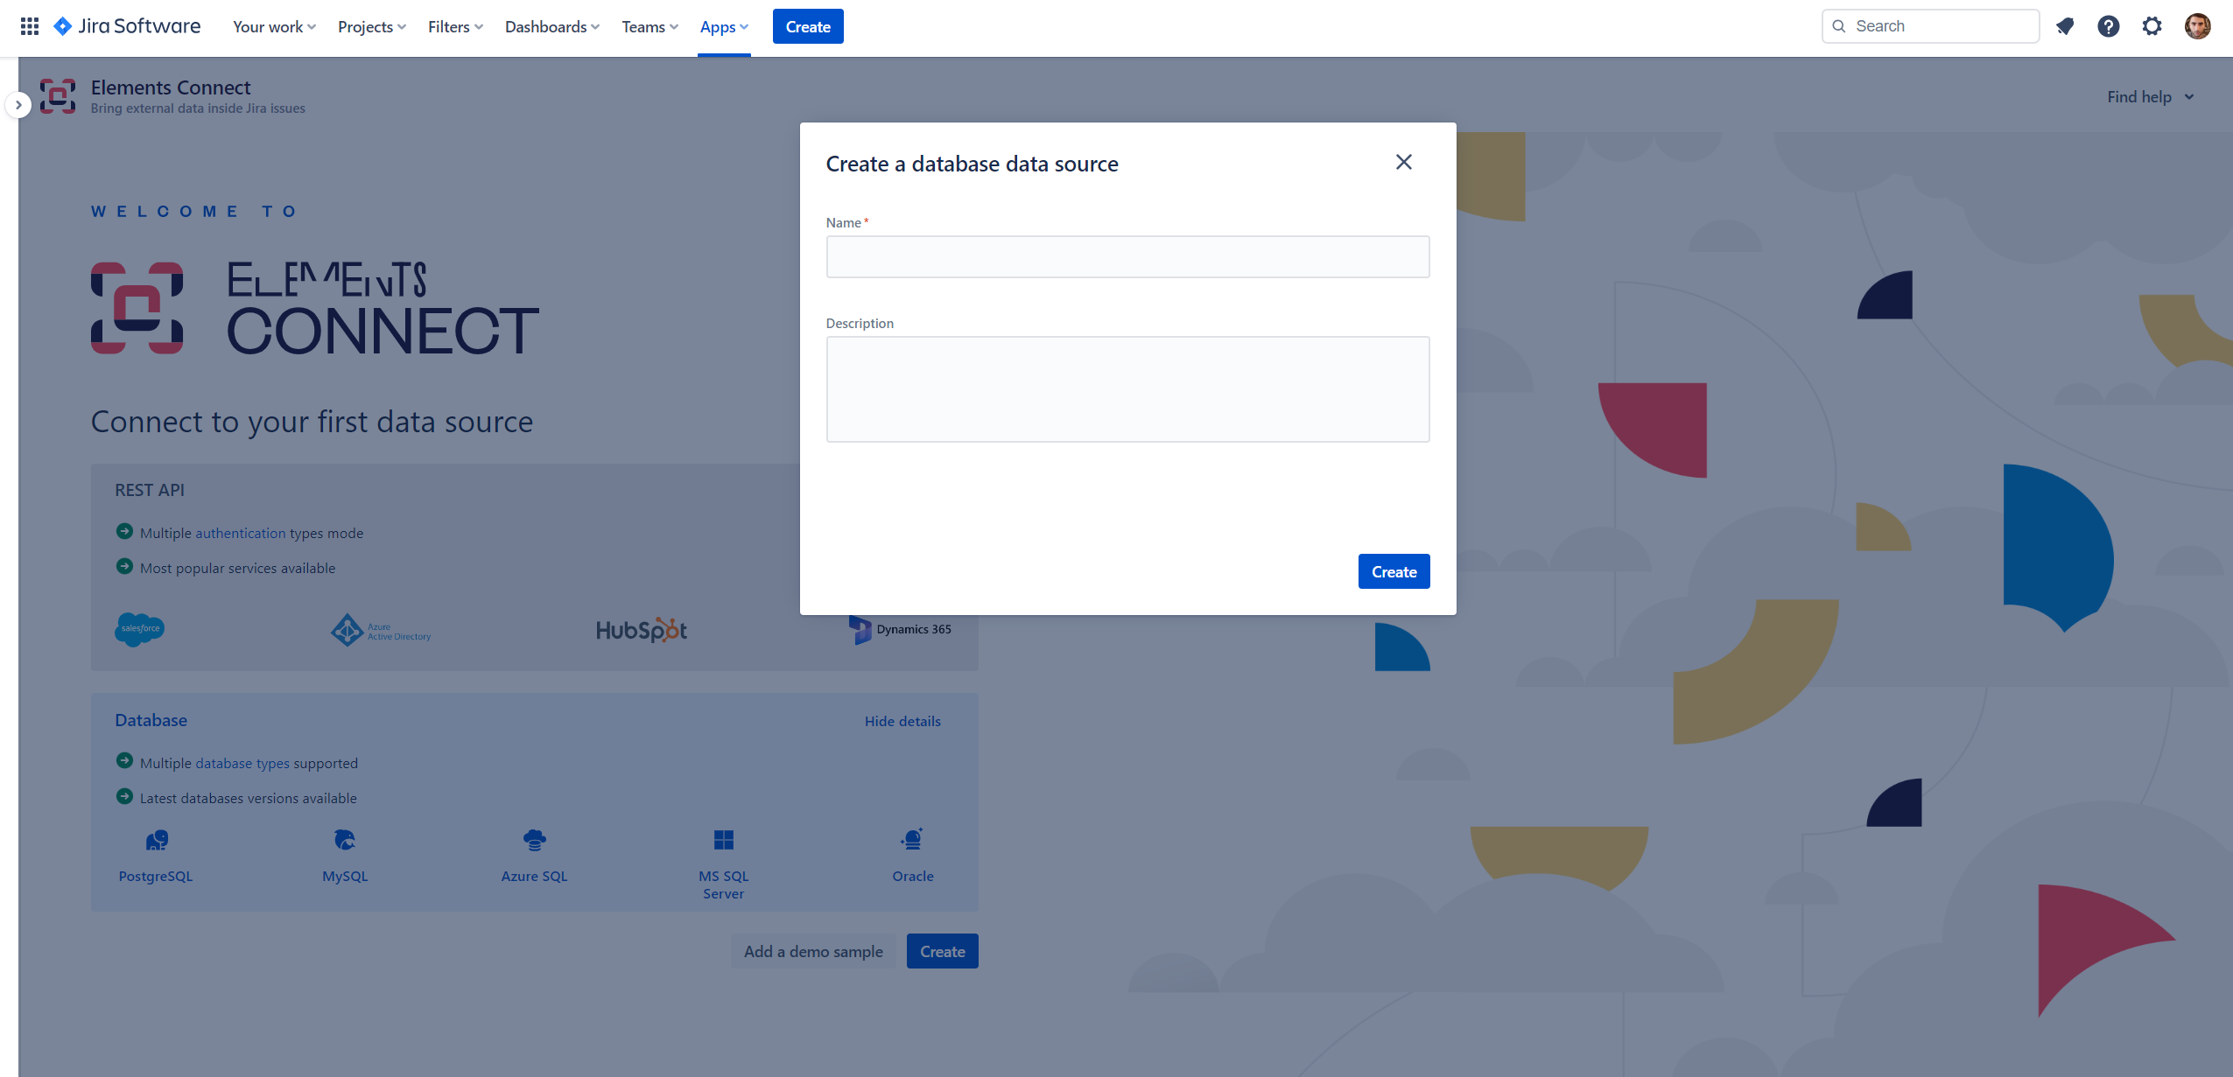2233x1077 pixels.
Task: Close the database data source dialog
Action: (1403, 162)
